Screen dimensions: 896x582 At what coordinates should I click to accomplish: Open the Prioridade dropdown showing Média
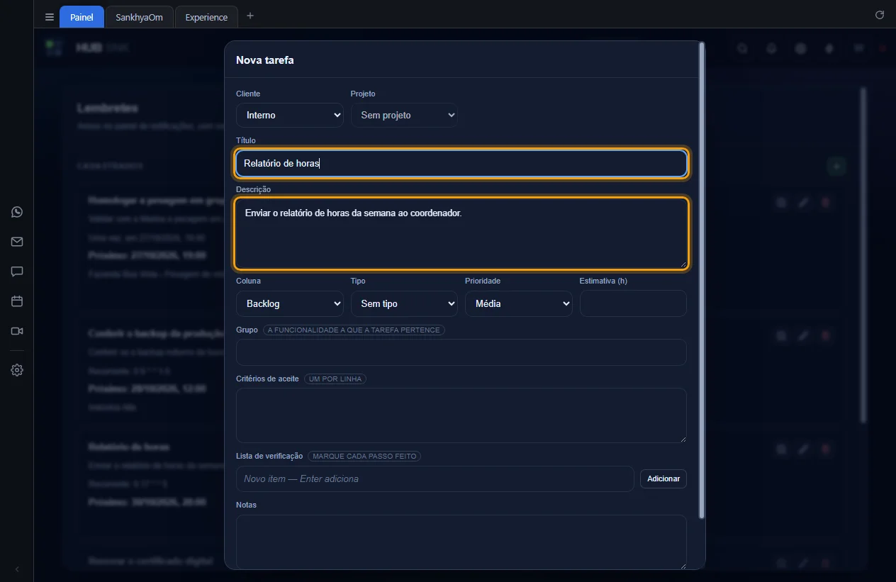518,303
